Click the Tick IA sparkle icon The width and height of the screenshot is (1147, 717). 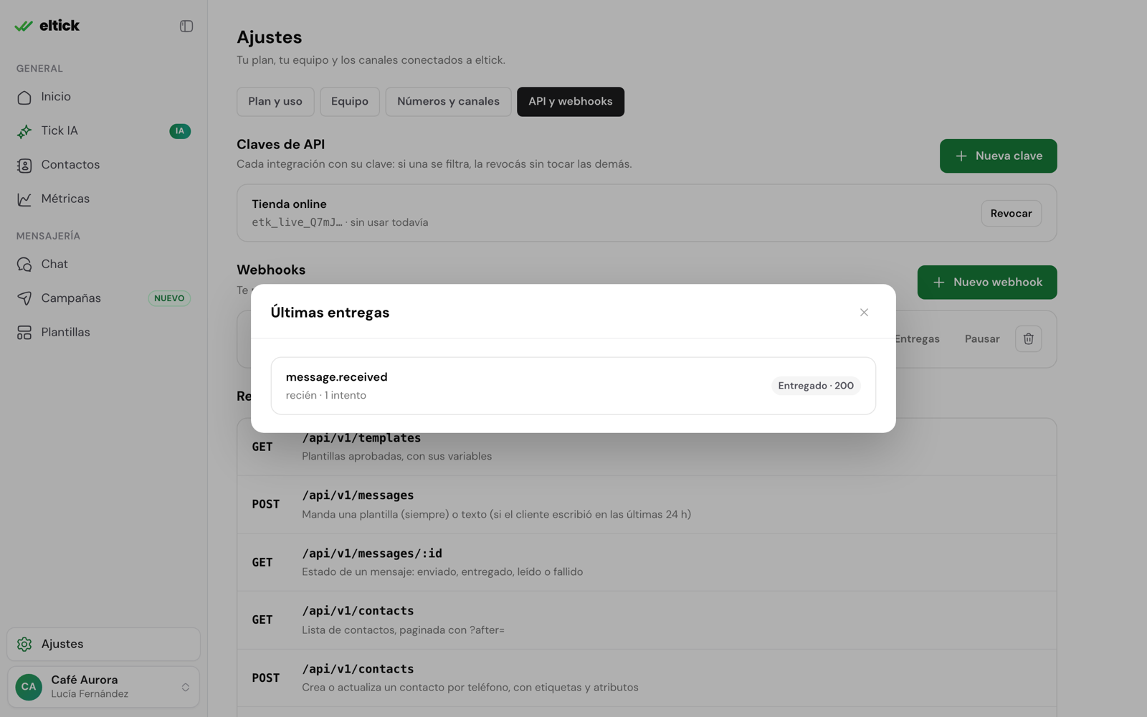[24, 131]
